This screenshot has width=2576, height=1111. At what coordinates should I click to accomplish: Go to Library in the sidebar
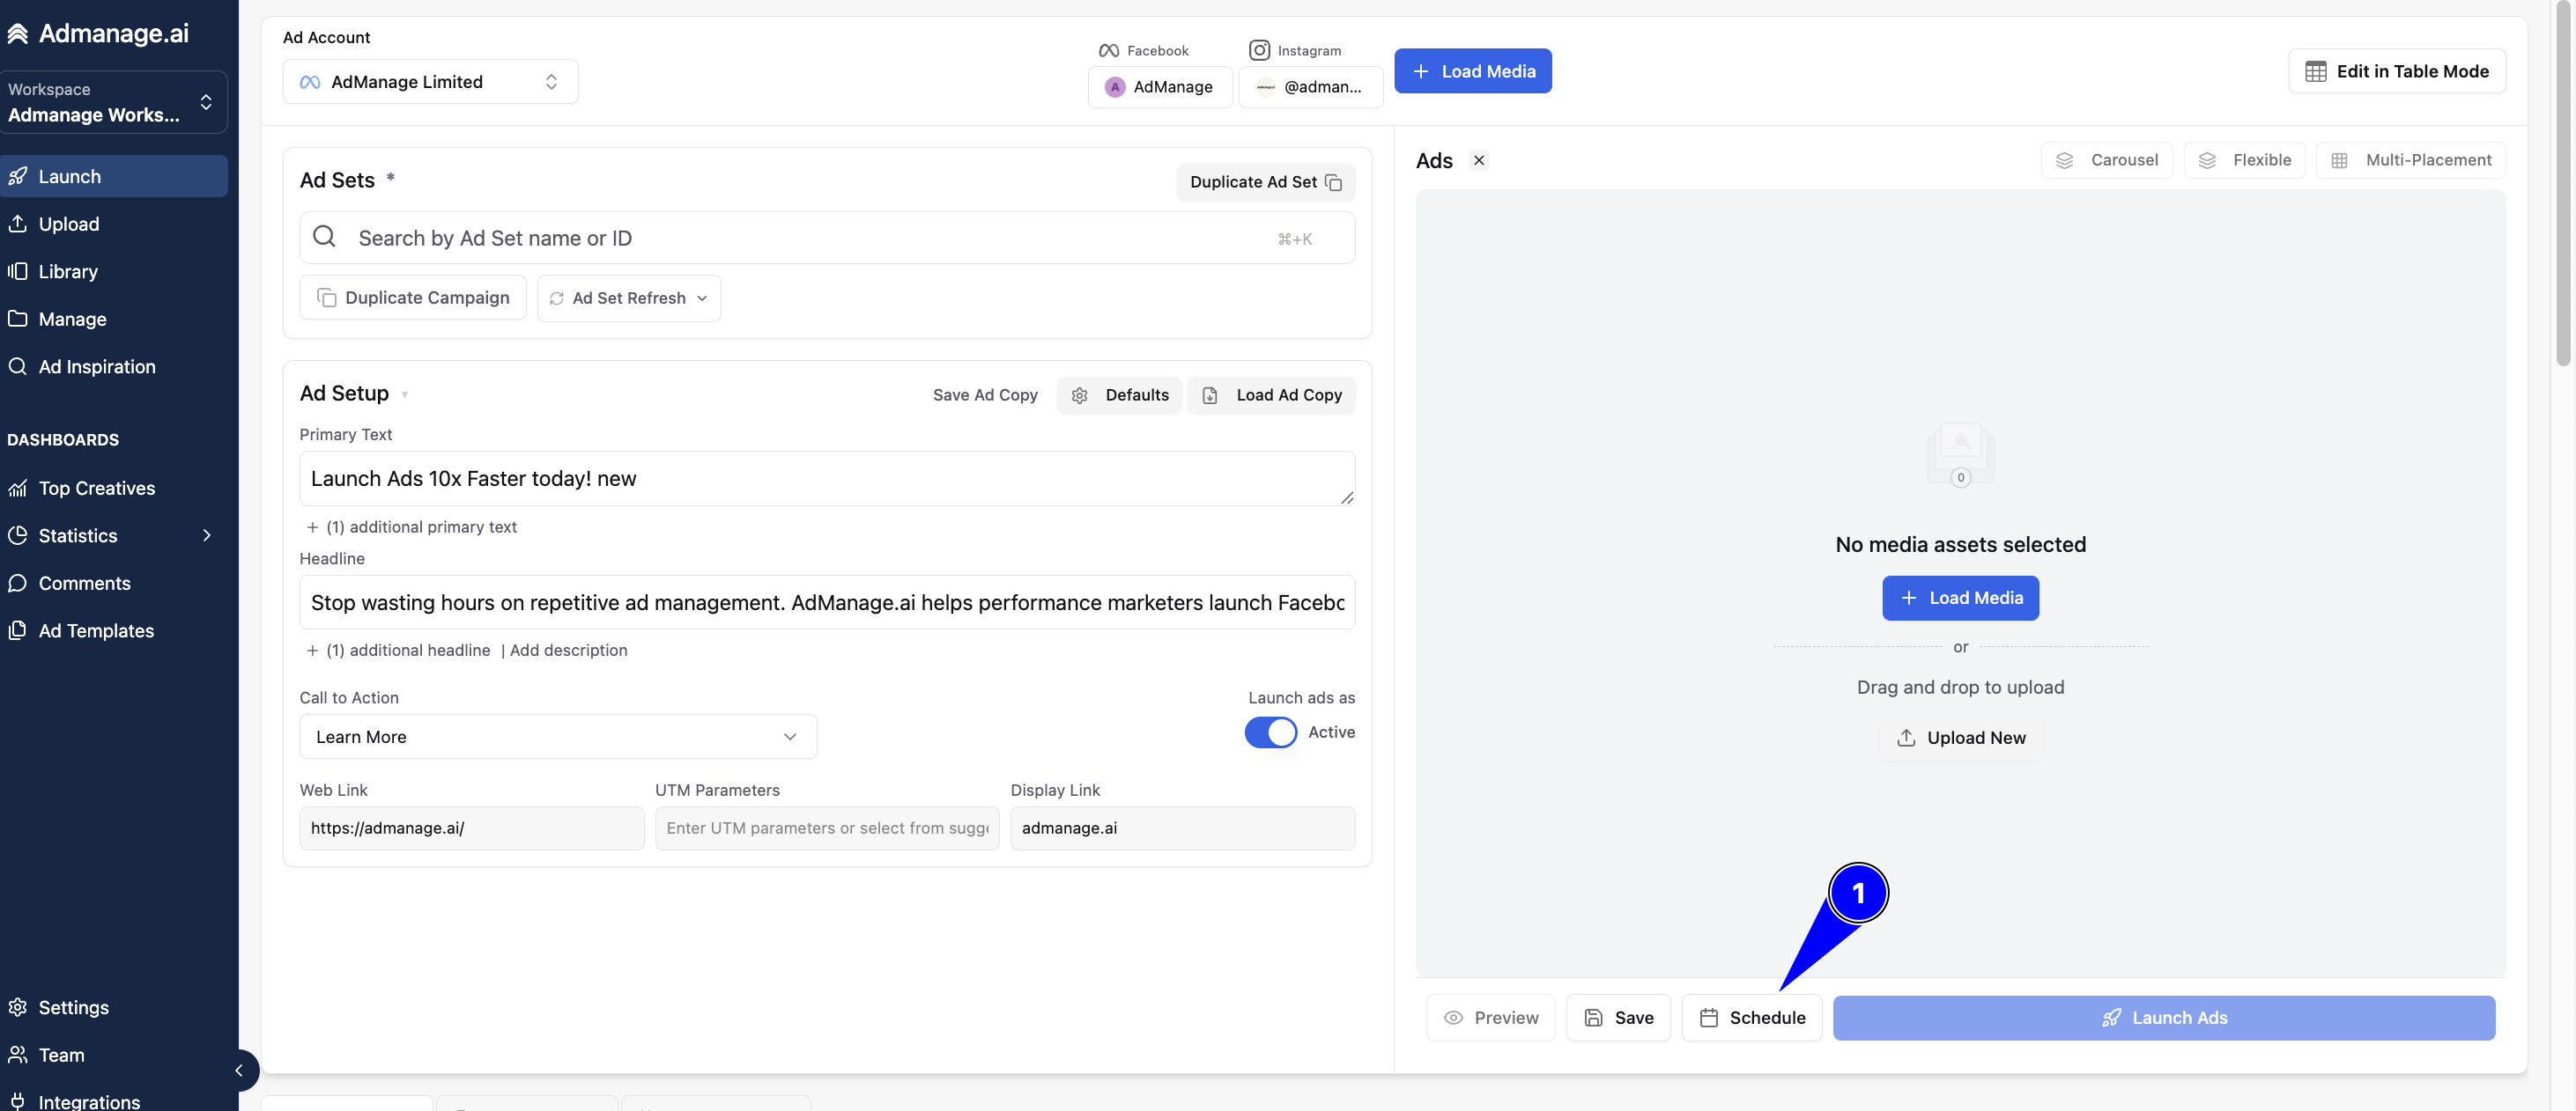click(x=68, y=272)
